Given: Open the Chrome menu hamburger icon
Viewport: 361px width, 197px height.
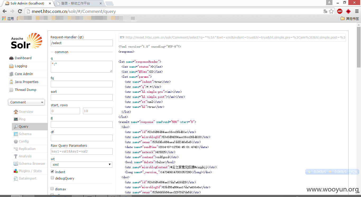Looking at the screenshot, I should (357, 11).
